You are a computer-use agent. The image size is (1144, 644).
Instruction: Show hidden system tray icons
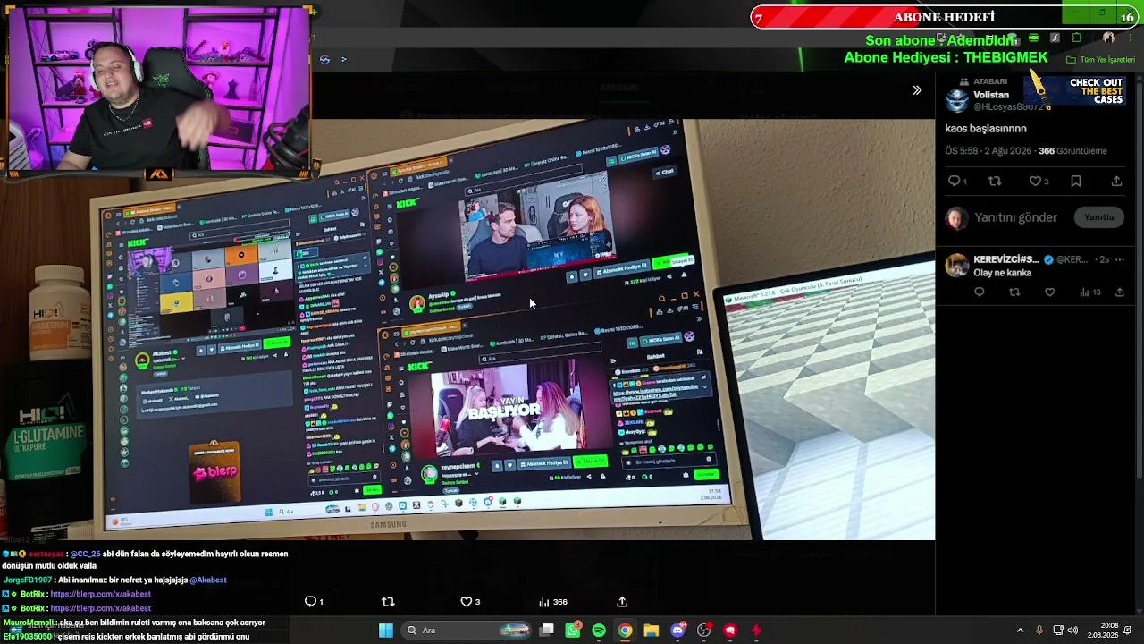1020,631
